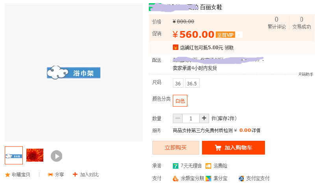Choose size 36
Viewport: 315px width, 188px height.
click(178, 83)
